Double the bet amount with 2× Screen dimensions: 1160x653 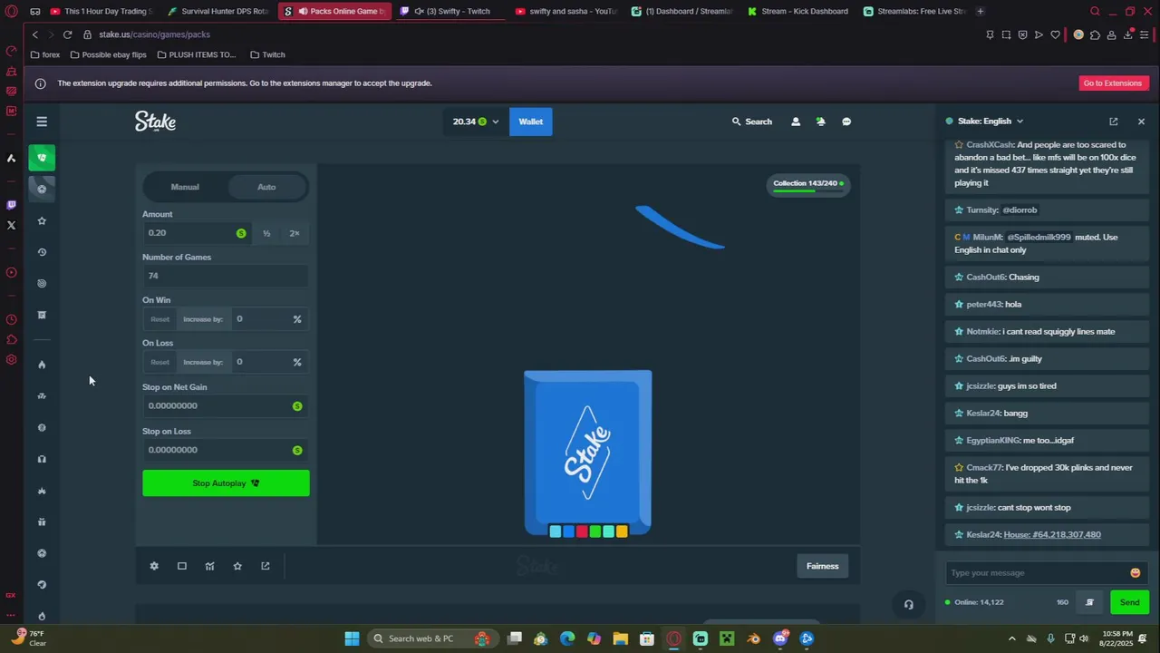pyautogui.click(x=295, y=233)
